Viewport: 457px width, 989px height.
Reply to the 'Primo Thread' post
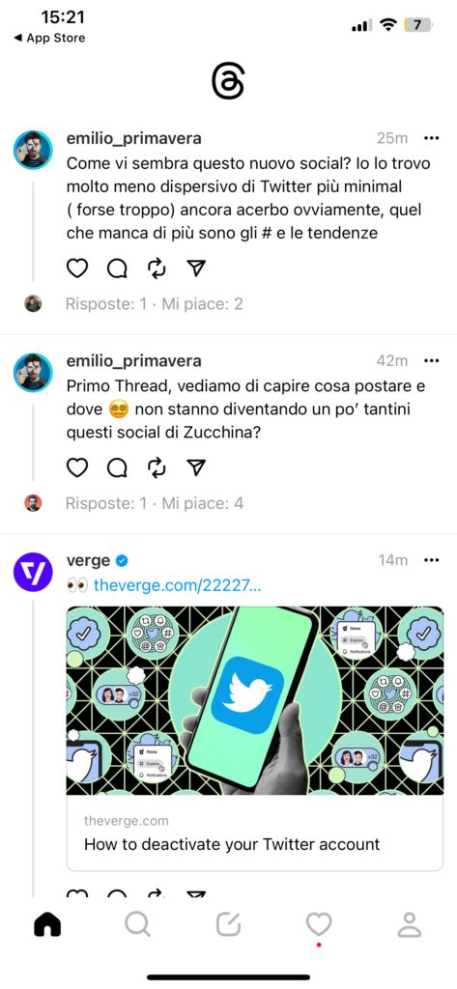click(x=117, y=467)
